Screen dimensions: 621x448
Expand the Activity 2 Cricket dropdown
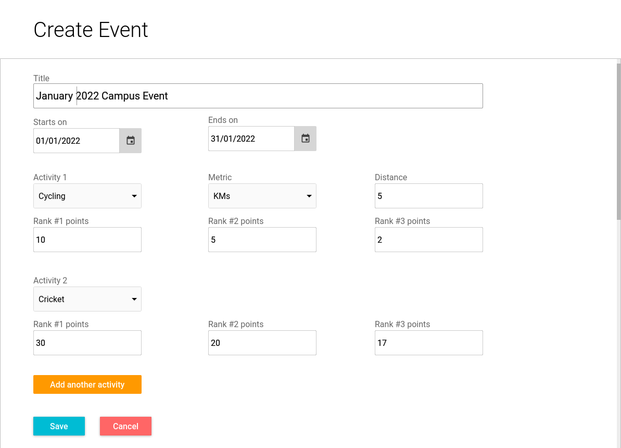(x=87, y=299)
